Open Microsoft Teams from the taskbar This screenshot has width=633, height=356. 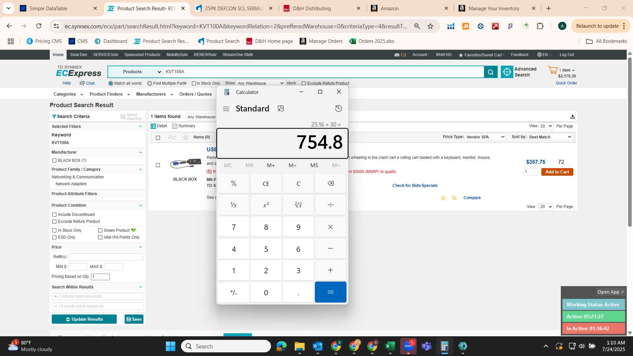[x=427, y=346]
